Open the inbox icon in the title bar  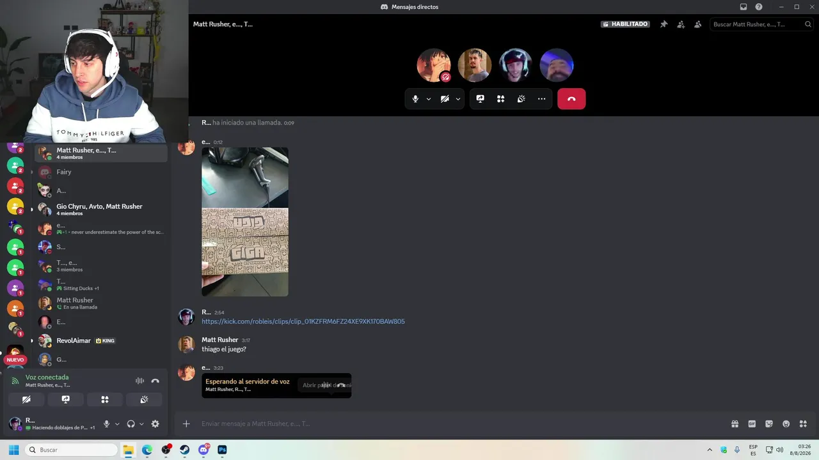point(743,7)
